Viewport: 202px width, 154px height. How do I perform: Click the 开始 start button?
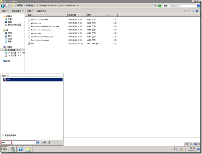pos(4,149)
